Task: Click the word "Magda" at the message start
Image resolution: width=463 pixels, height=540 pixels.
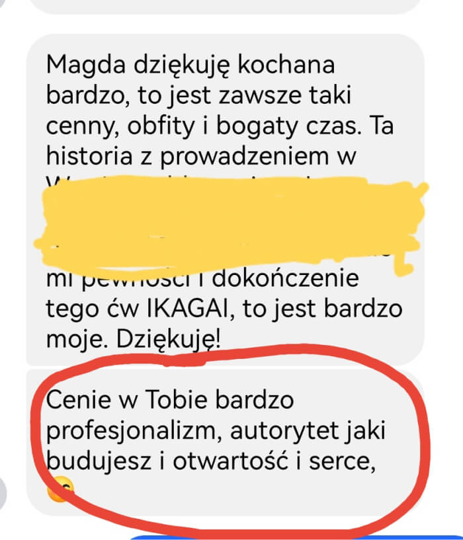Action: tap(86, 66)
